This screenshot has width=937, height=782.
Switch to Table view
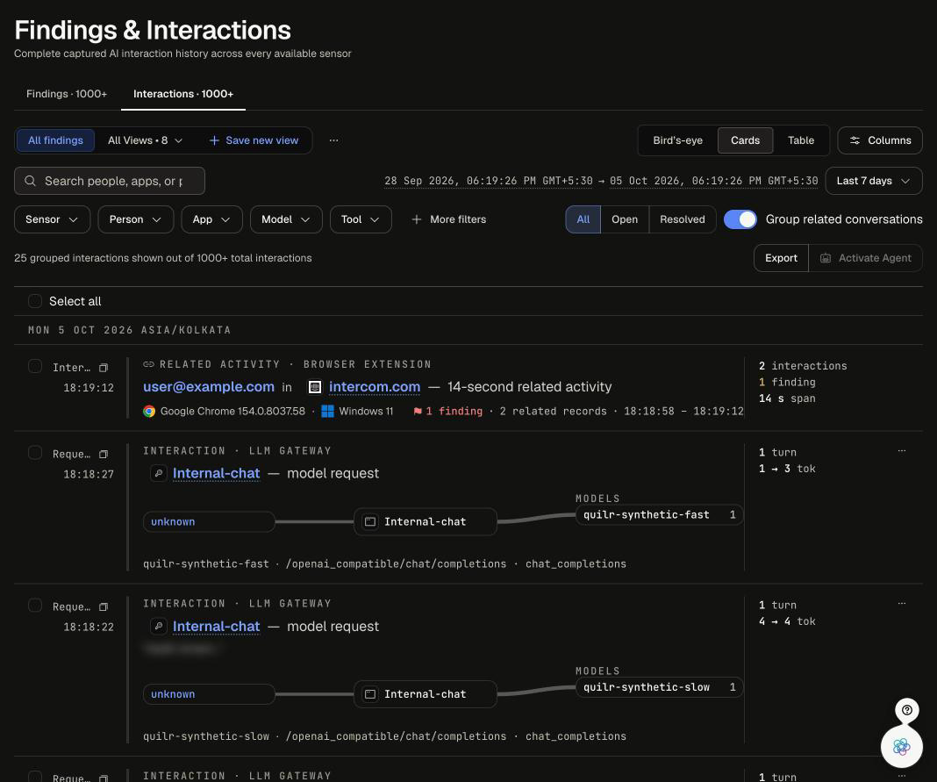pyautogui.click(x=801, y=140)
